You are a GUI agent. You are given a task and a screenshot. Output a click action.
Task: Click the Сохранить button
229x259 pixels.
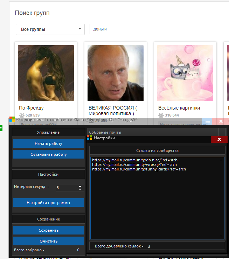(x=48, y=230)
